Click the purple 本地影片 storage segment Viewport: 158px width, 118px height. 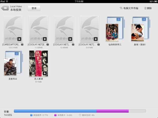pos(112,111)
